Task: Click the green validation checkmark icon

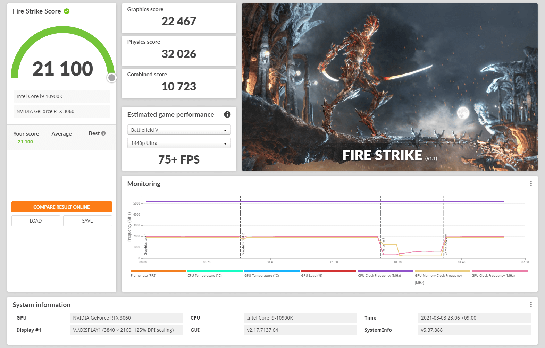Action: click(x=67, y=11)
